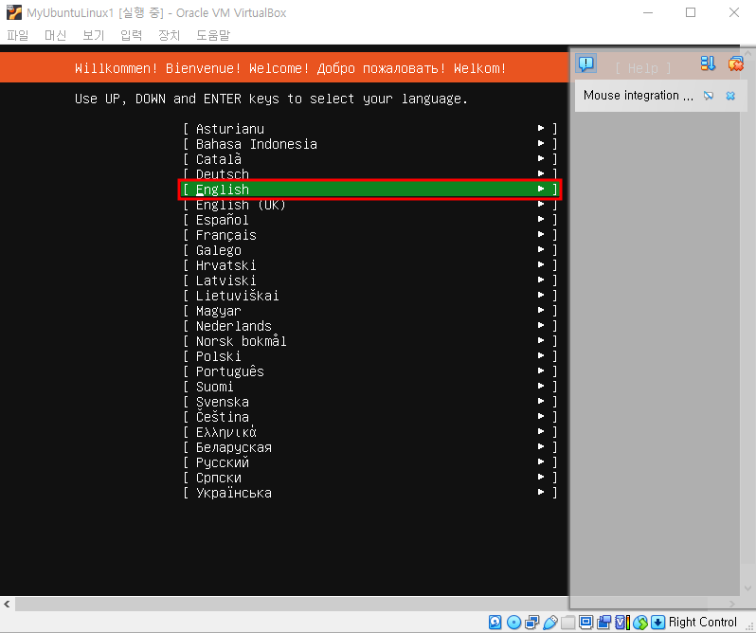Choose Čeština from the list

[369, 417]
